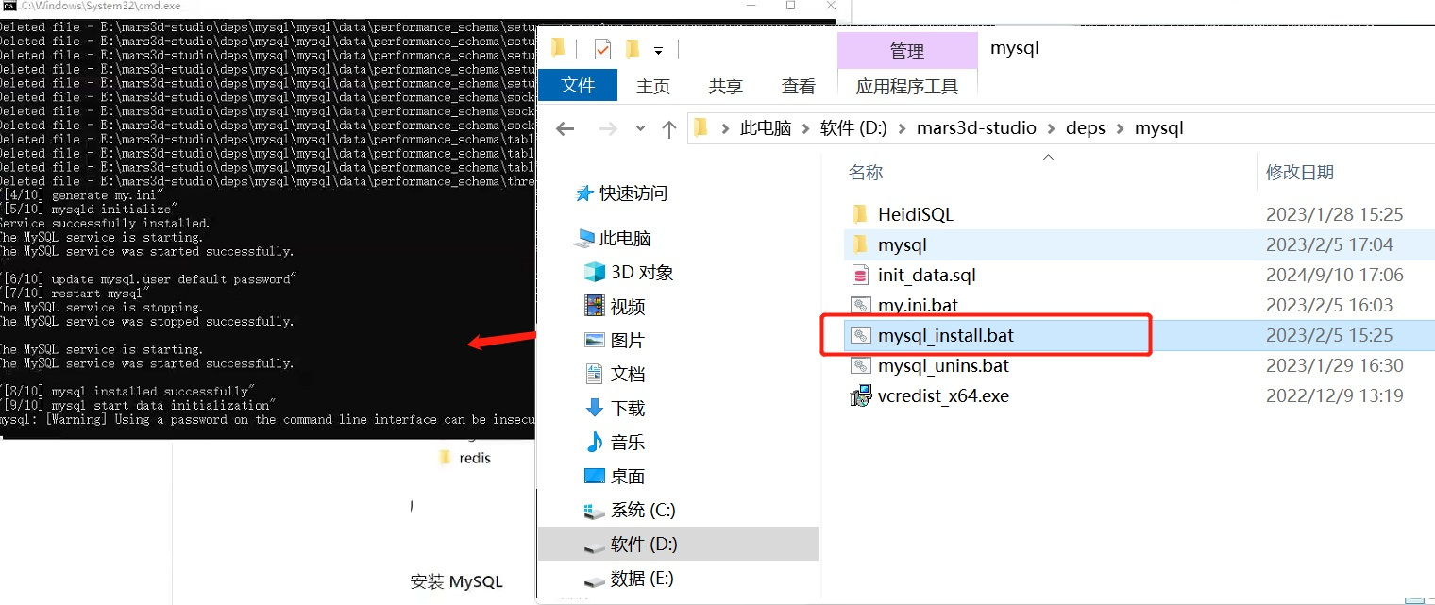Select 下载 in the navigation pane
The image size is (1435, 605).
[x=627, y=408]
